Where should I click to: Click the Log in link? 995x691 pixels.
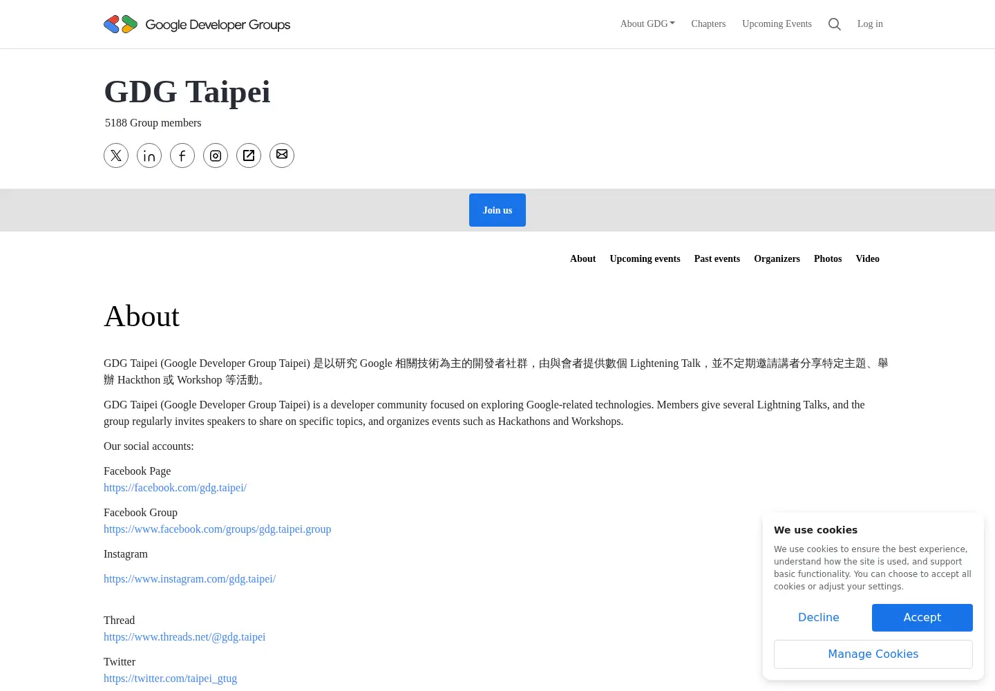tap(870, 23)
